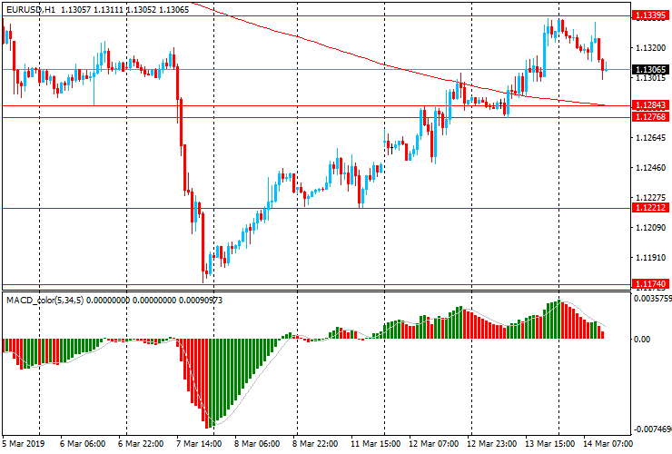Click the 1.13200 price axis value
The width and height of the screenshot is (672, 454).
pyautogui.click(x=650, y=47)
